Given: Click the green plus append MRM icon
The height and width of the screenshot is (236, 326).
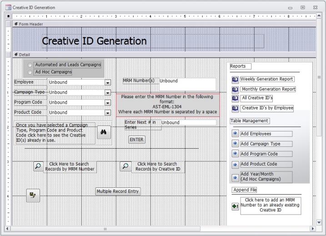Looking at the screenshot, I should [x=235, y=206].
